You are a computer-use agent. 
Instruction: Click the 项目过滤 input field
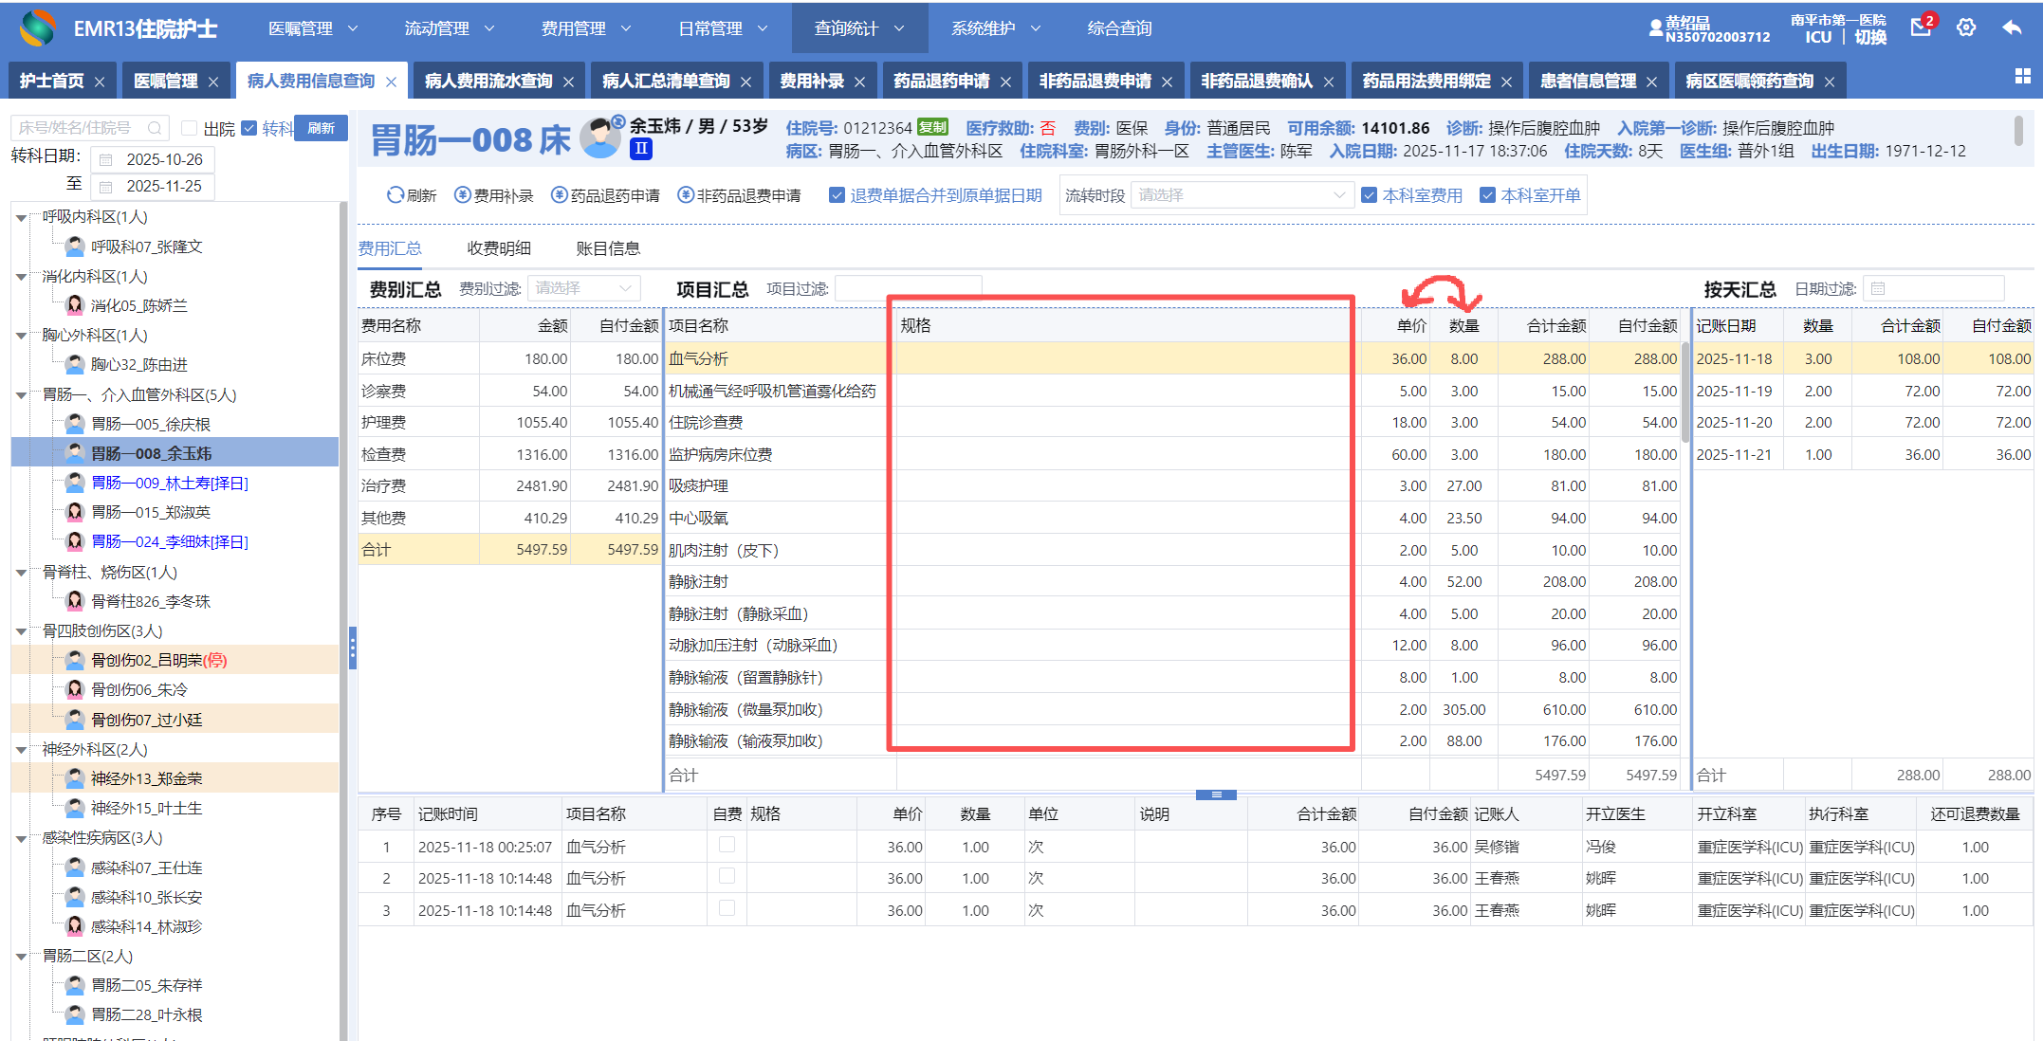click(x=907, y=288)
